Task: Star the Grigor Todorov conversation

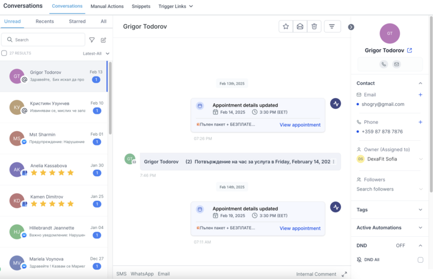Action: (x=286, y=26)
